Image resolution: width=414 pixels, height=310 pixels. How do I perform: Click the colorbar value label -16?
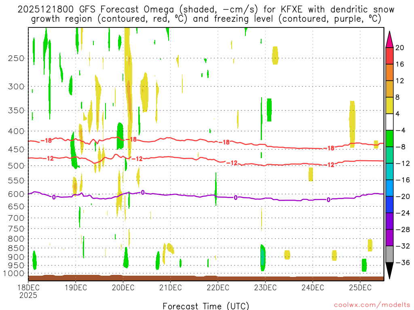[x=403, y=180]
